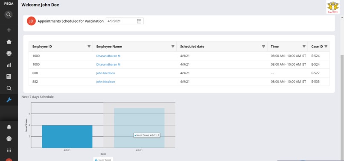Open notifications bell icon
Screen dimensions: 344x161
point(9,127)
